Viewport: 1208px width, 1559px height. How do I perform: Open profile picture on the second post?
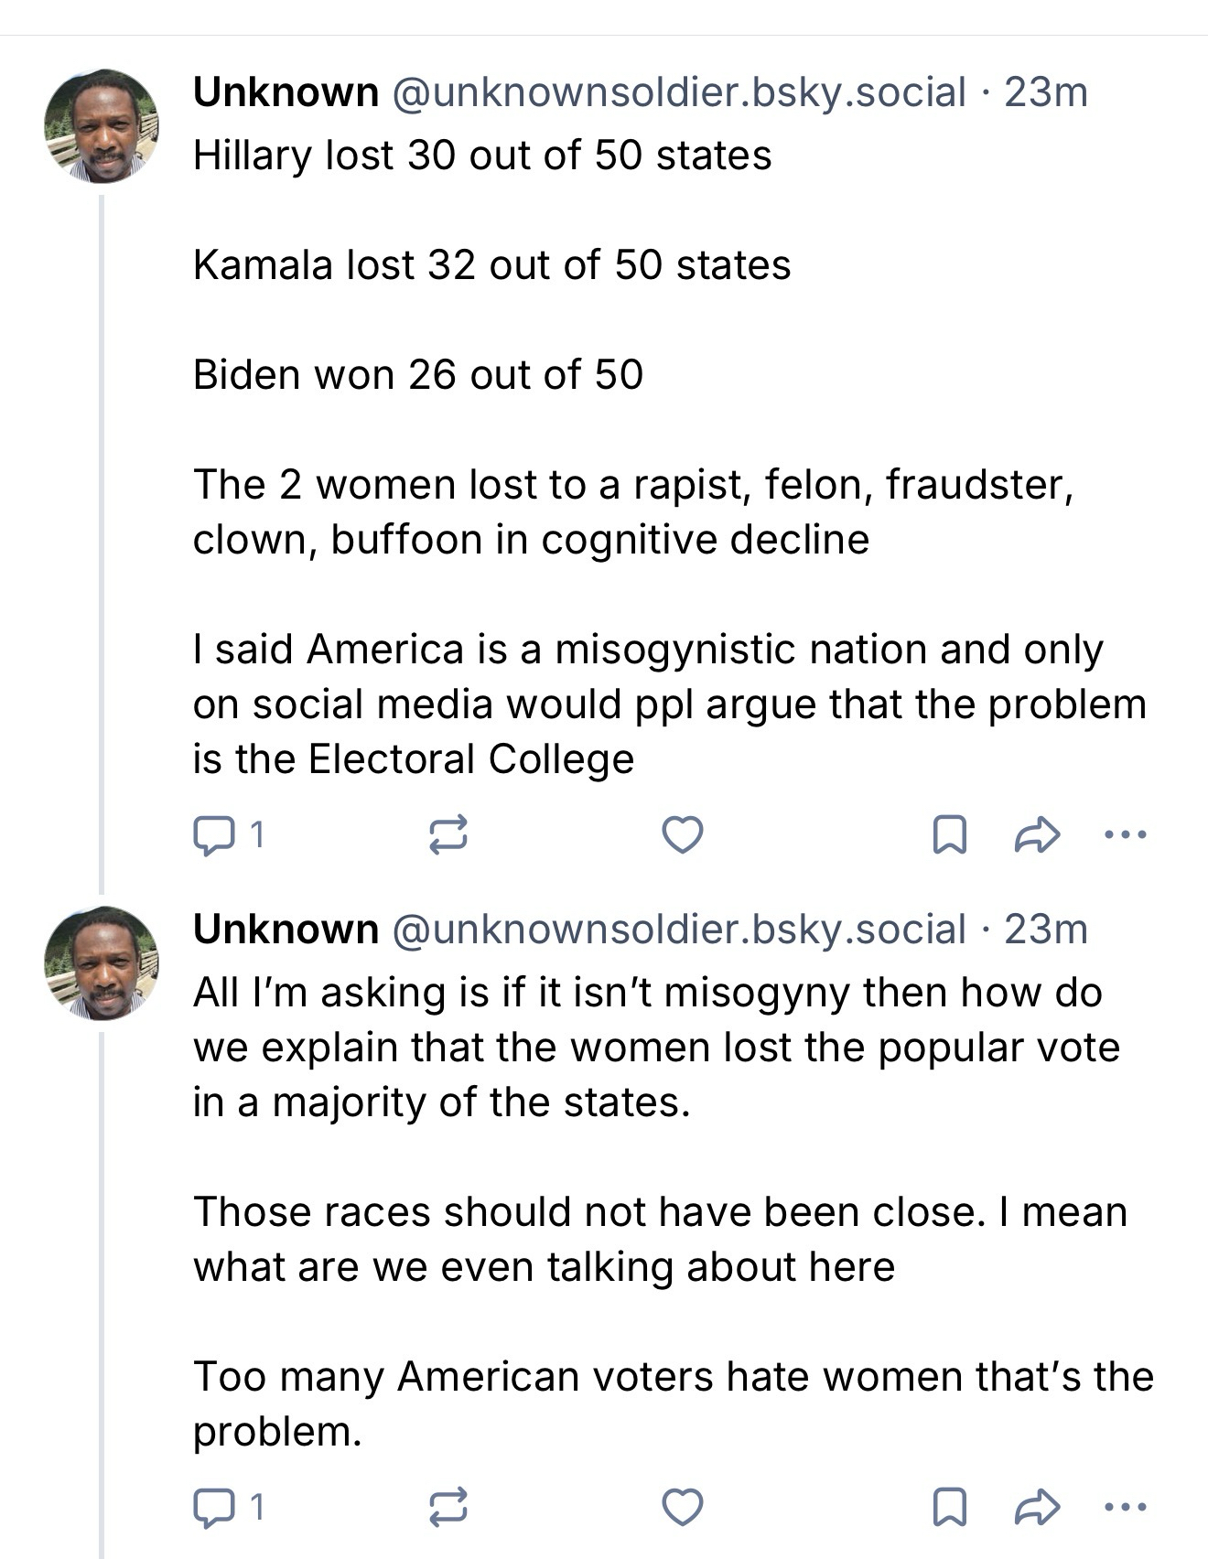102,963
